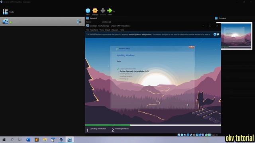The width and height of the screenshot is (255, 143).
Task: Click the recording indicator in the VM status bar
Action: coord(200,135)
